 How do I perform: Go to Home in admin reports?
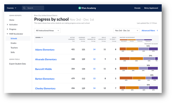click(12, 20)
